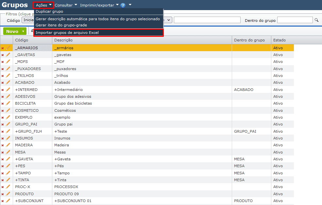Create a new group with Novo button
Image resolution: width=322 pixels, height=205 pixels.
point(12,31)
